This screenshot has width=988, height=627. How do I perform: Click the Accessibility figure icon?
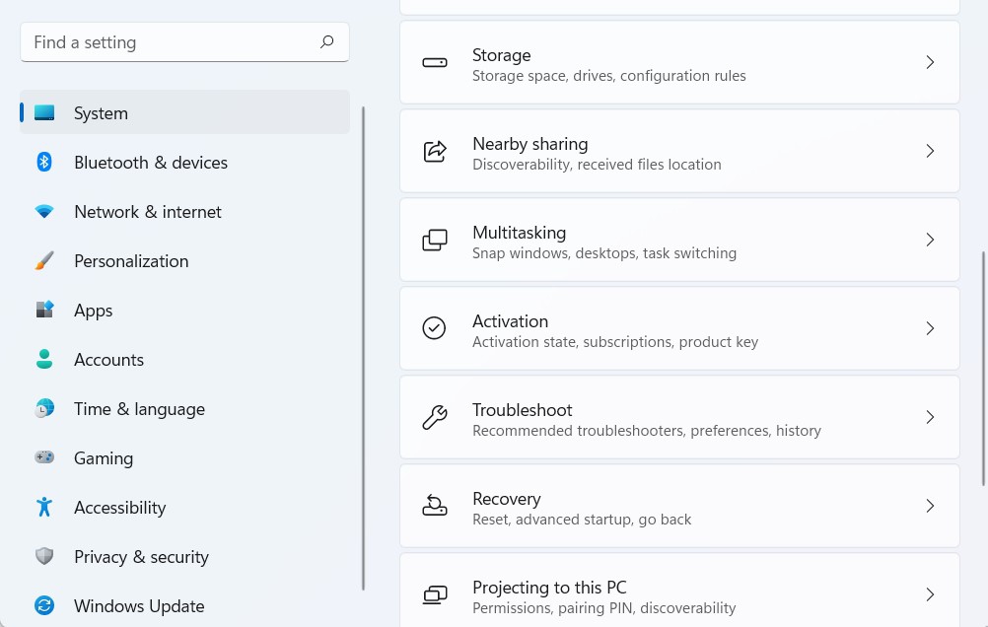(x=44, y=507)
